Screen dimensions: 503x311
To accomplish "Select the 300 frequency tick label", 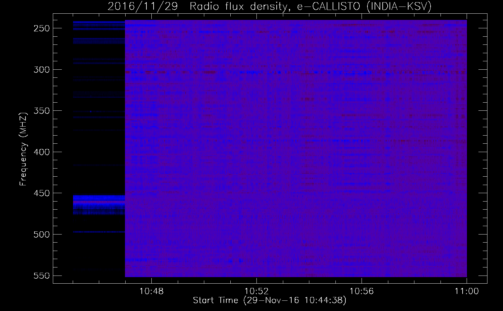I will [x=41, y=69].
